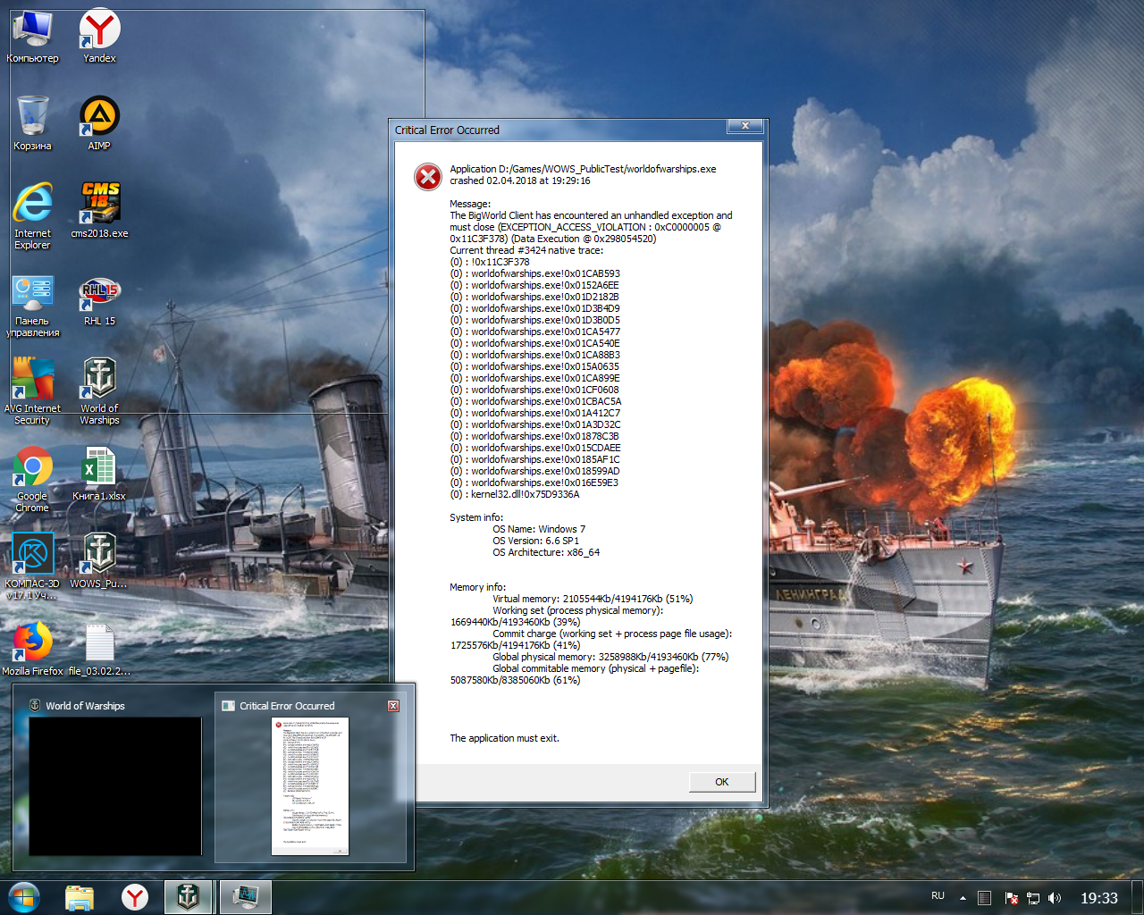
Task: Select the World of Warships taskbar preview thumbnail
Action: 114,785
